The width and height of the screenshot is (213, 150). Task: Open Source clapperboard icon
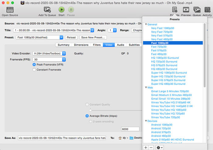click(10, 10)
